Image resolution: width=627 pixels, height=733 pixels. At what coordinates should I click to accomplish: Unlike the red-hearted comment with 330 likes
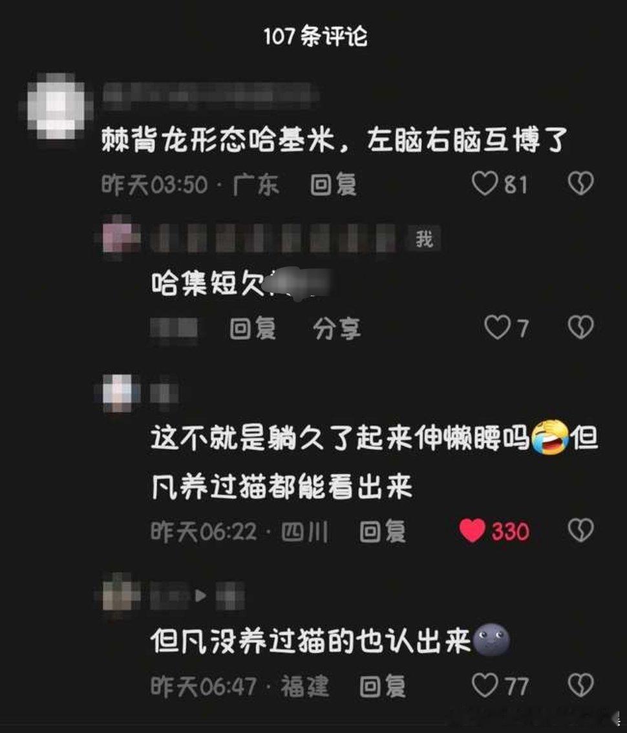[472, 531]
